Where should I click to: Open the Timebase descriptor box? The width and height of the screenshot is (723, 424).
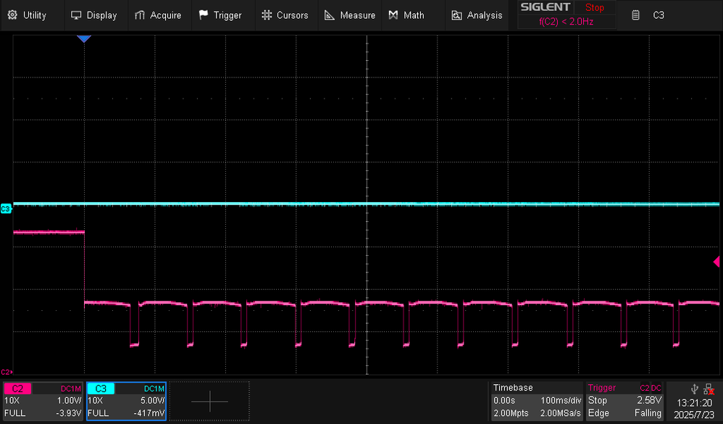537,401
